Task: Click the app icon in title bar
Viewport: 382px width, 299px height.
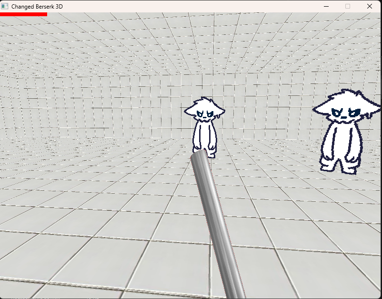Action: 5,6
